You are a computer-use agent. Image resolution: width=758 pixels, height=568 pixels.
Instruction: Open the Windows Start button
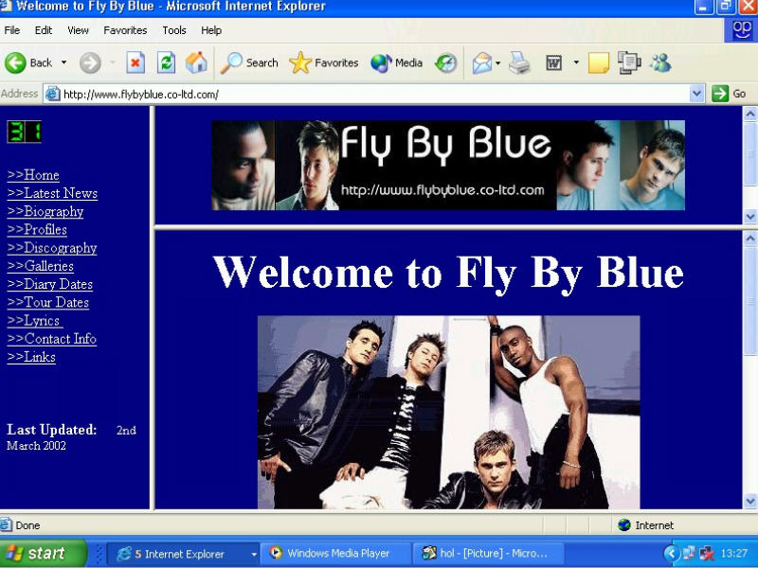point(43,553)
